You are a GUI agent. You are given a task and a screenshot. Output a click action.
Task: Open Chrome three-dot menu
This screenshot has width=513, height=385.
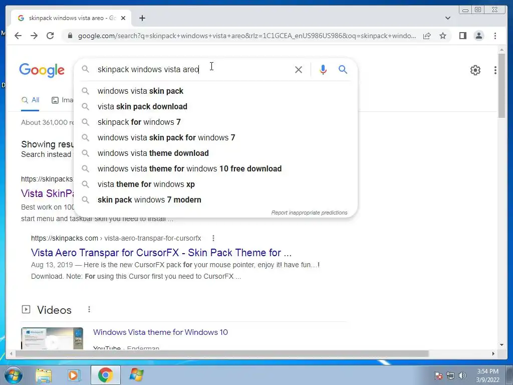[495, 36]
